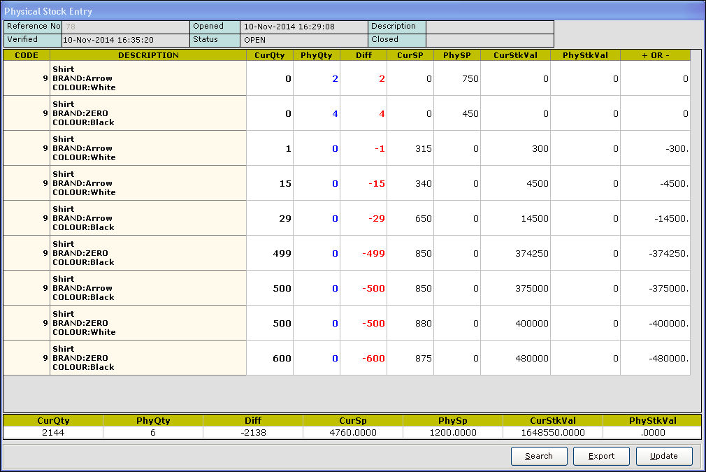Select PhyQty cell with value 2
The image size is (706, 472).
[x=317, y=79]
